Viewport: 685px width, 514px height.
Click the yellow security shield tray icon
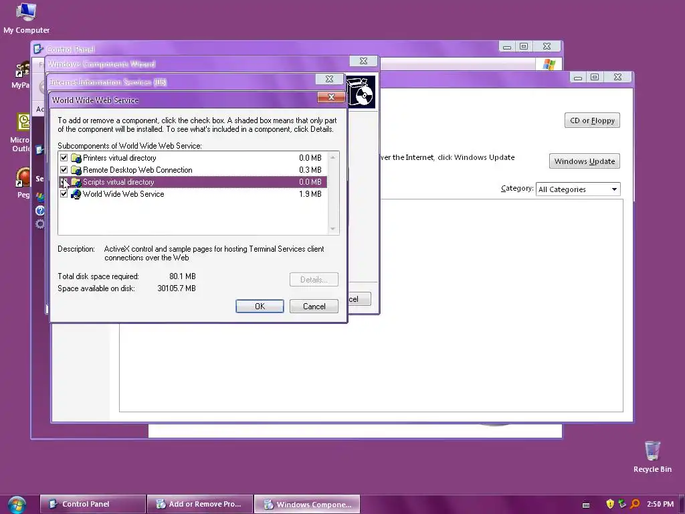pos(610,504)
